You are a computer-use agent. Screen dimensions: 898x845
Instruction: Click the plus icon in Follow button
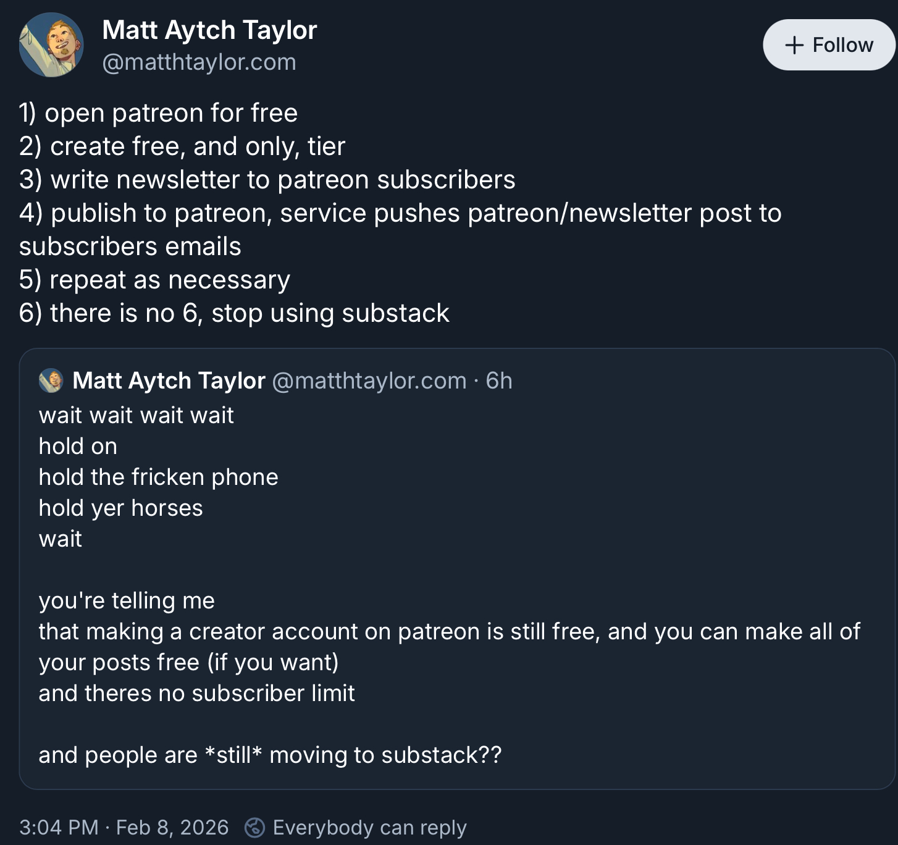click(794, 45)
